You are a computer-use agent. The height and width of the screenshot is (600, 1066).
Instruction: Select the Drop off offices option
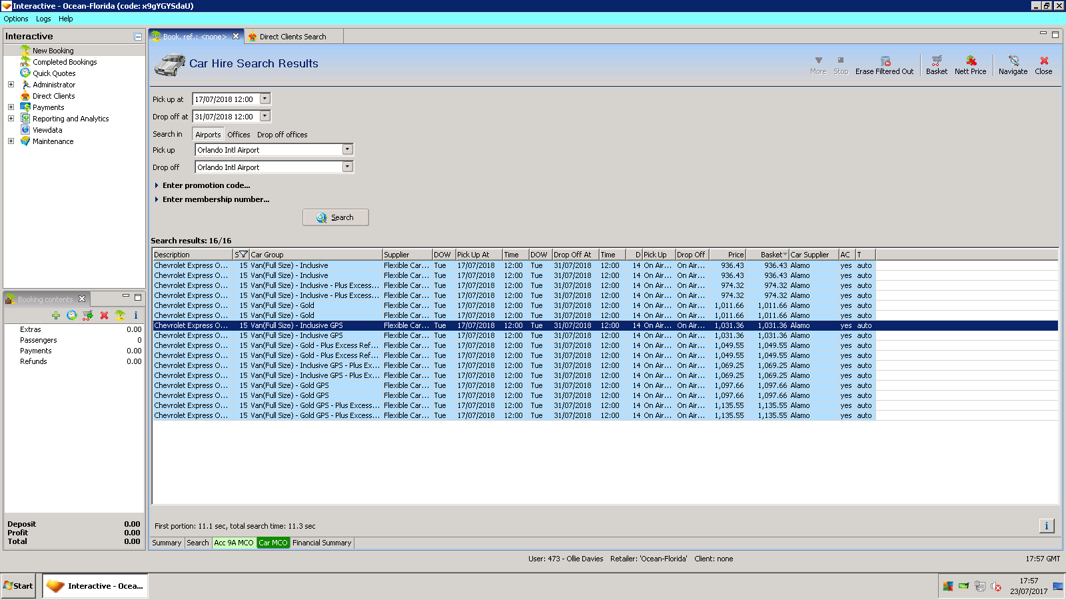click(x=282, y=135)
